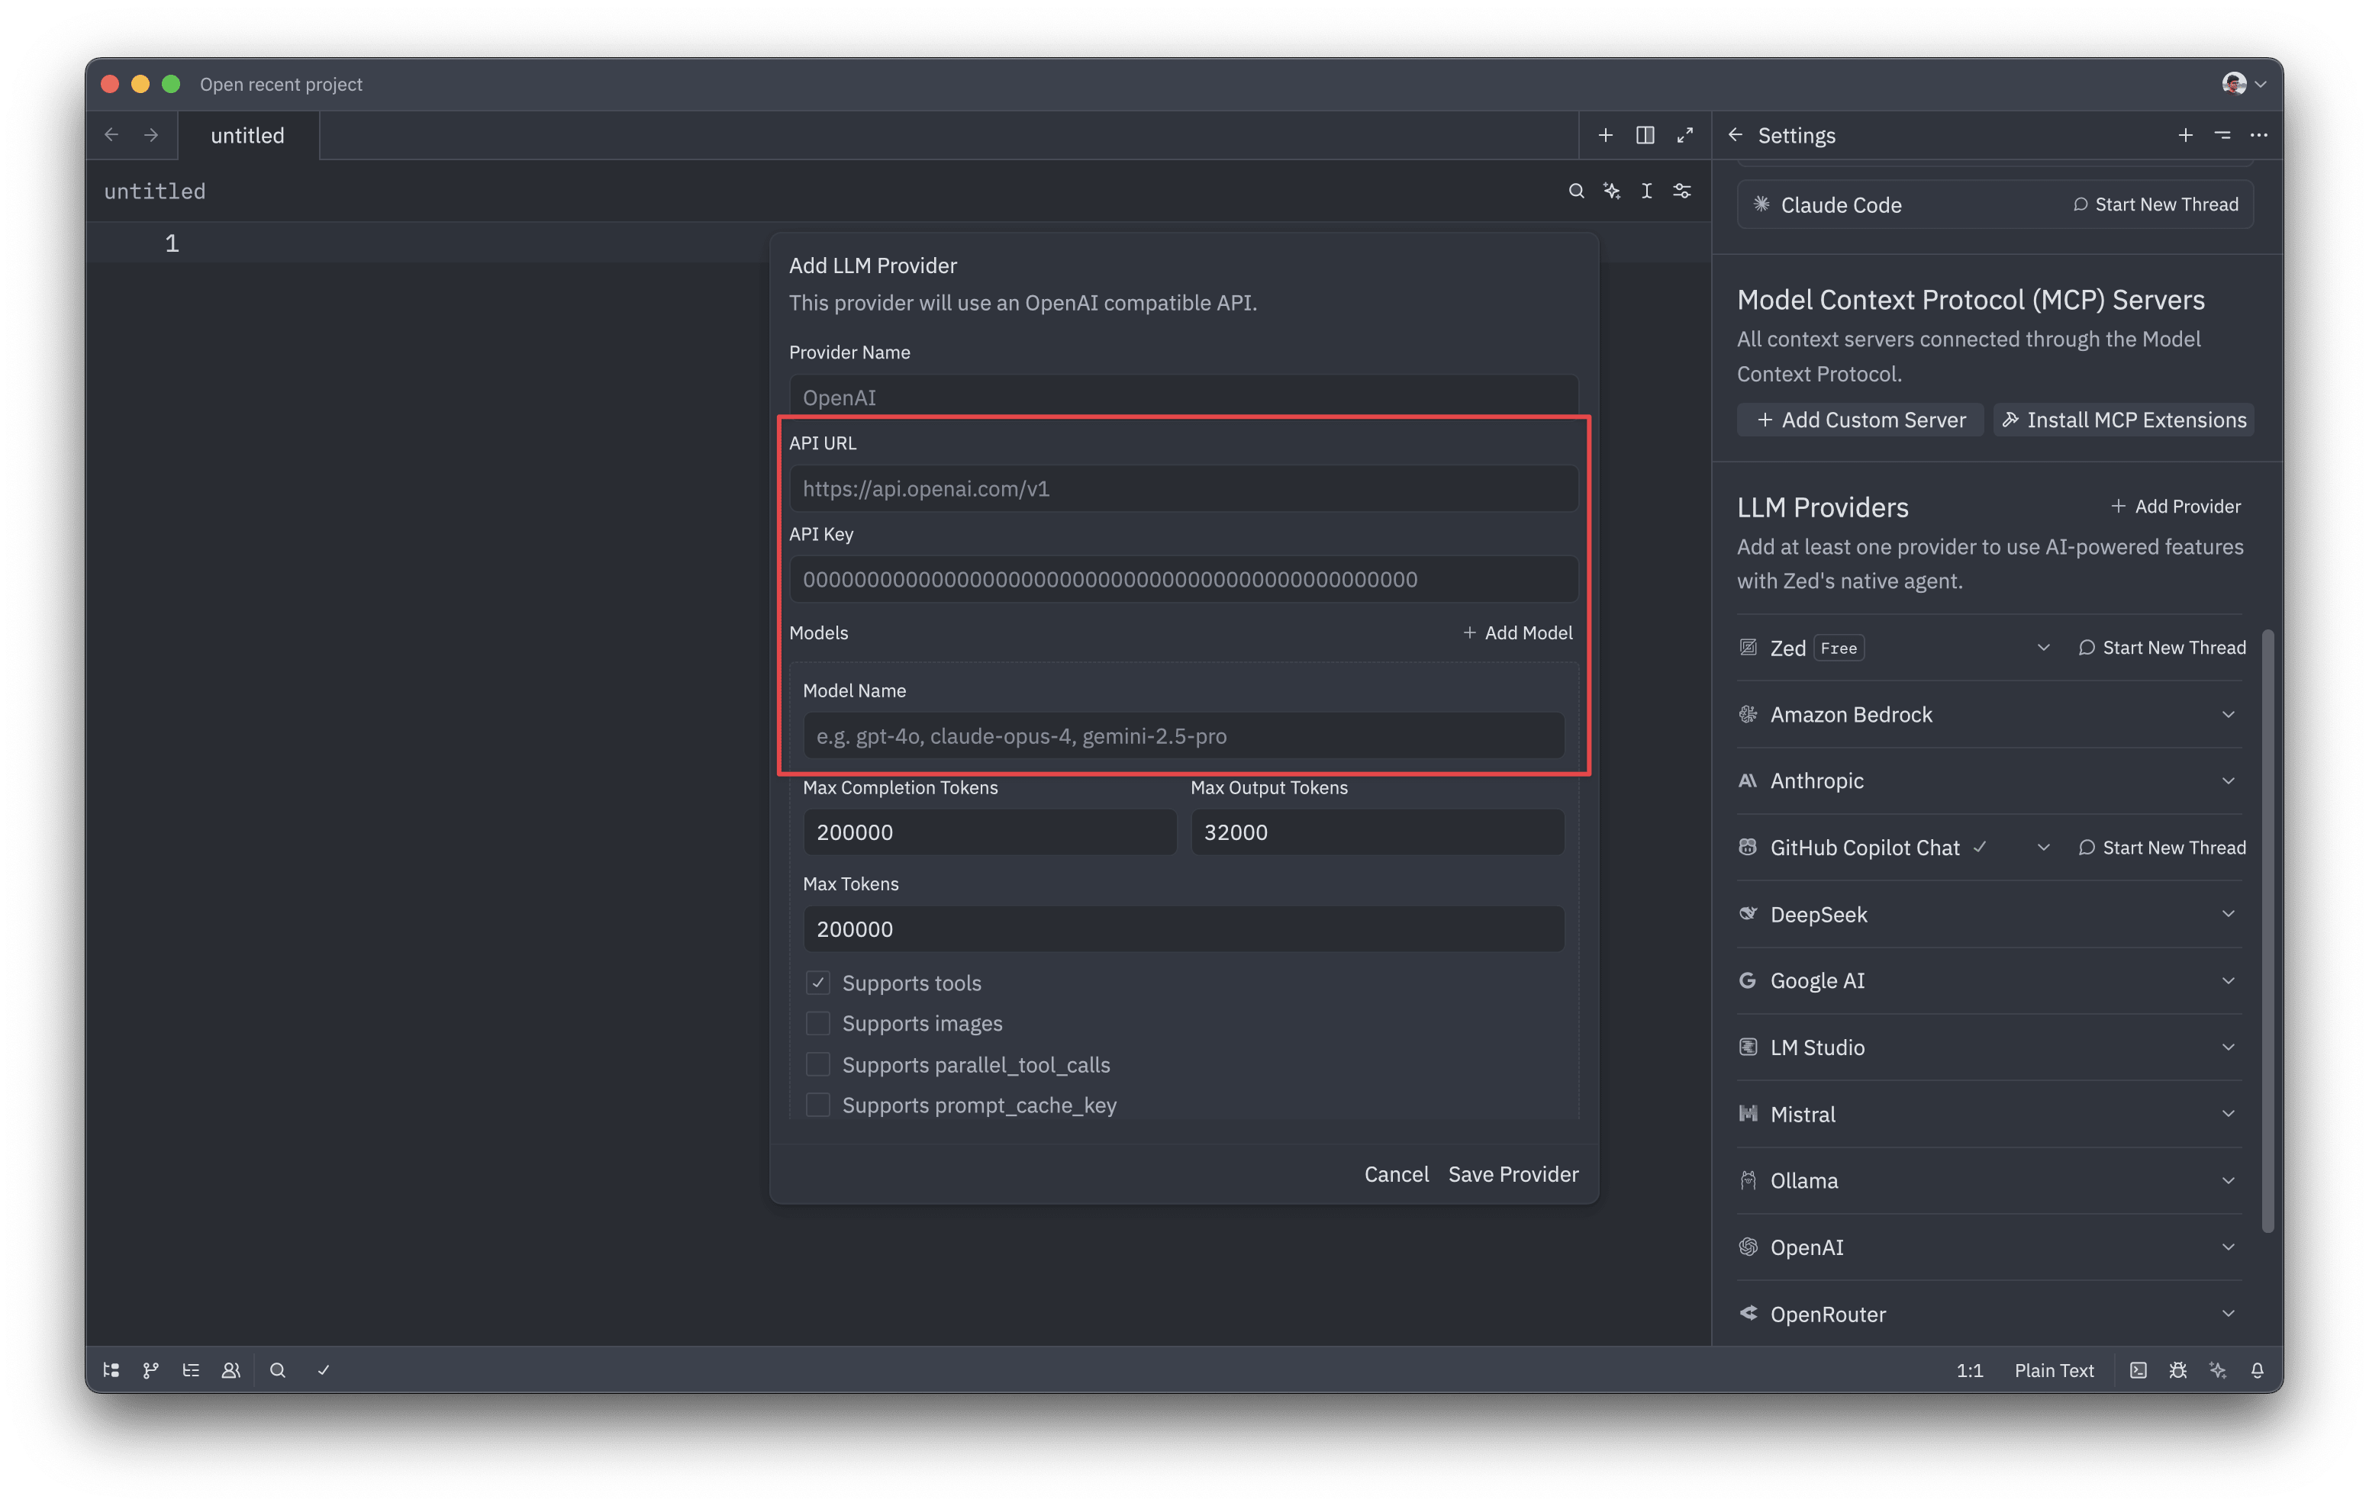
Task: Click the plus icon in Settings panel header
Action: [2185, 135]
